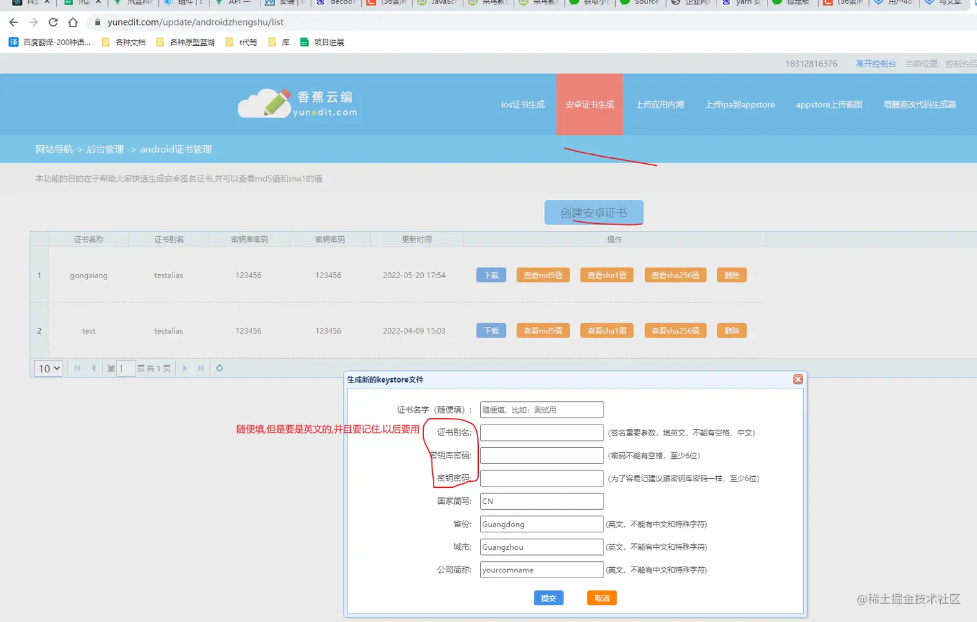Click the 后台管理 breadcrumb link

pyautogui.click(x=105, y=149)
